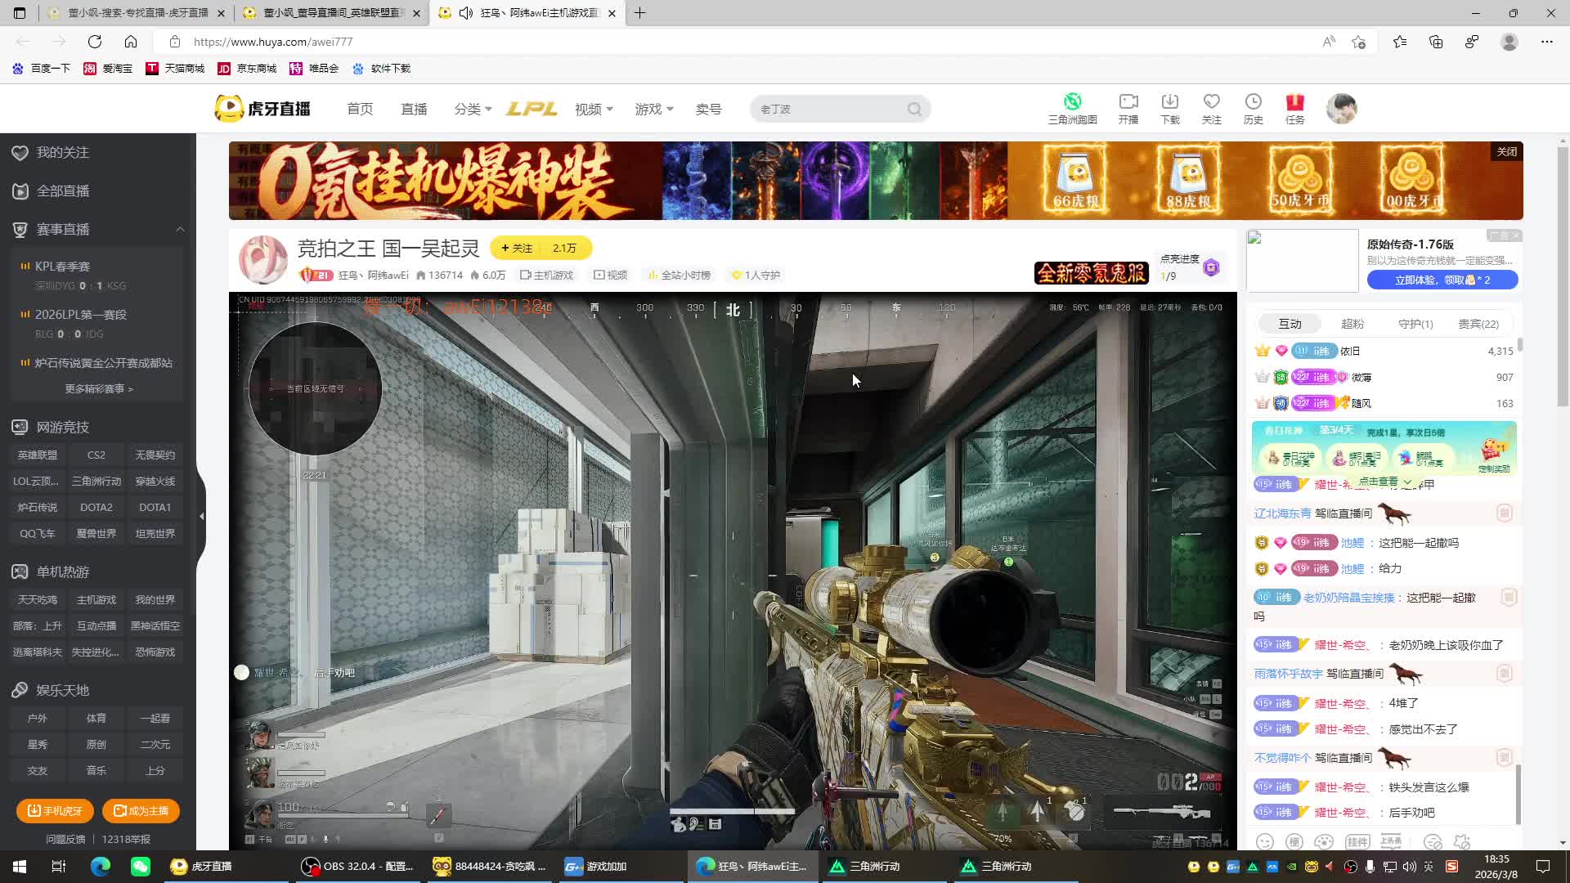
Task: Open the emoji picker in chat
Action: click(1265, 842)
